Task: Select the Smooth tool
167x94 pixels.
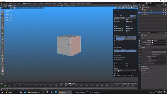Action: tap(2, 62)
